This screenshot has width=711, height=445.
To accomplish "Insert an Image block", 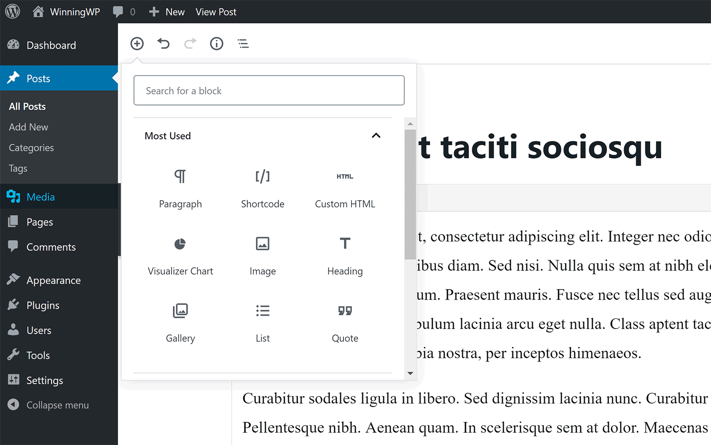I will [263, 256].
